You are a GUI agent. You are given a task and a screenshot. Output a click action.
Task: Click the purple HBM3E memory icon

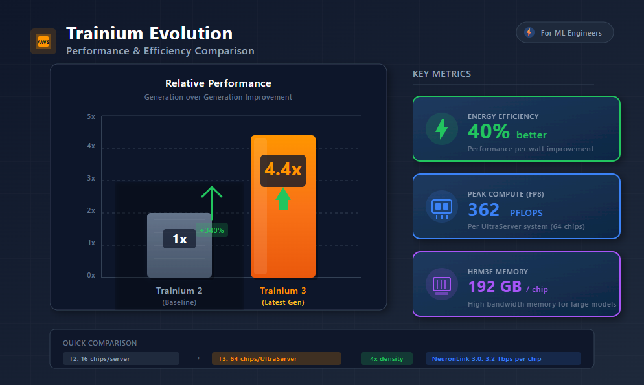pos(441,283)
